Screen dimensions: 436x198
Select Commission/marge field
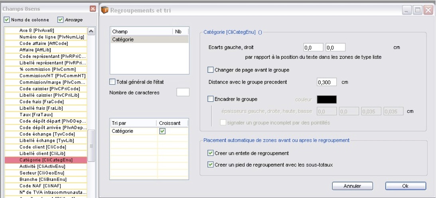pyautogui.click(x=46, y=82)
